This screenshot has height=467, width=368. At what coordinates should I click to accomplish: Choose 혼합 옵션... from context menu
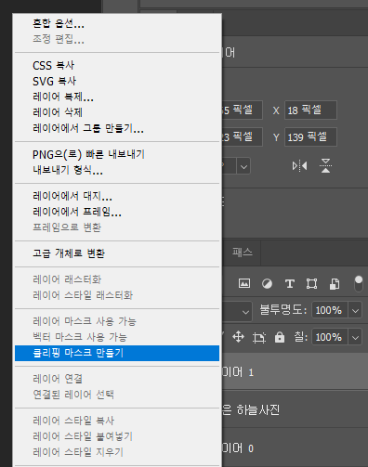coord(117,24)
